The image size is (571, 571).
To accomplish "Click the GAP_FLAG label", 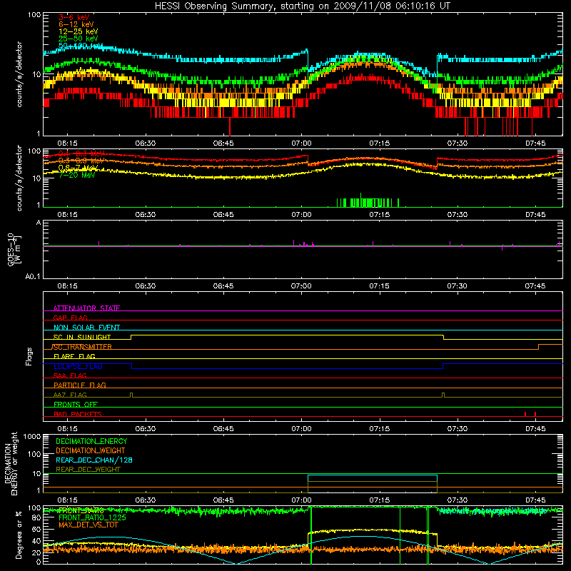I will click(70, 318).
